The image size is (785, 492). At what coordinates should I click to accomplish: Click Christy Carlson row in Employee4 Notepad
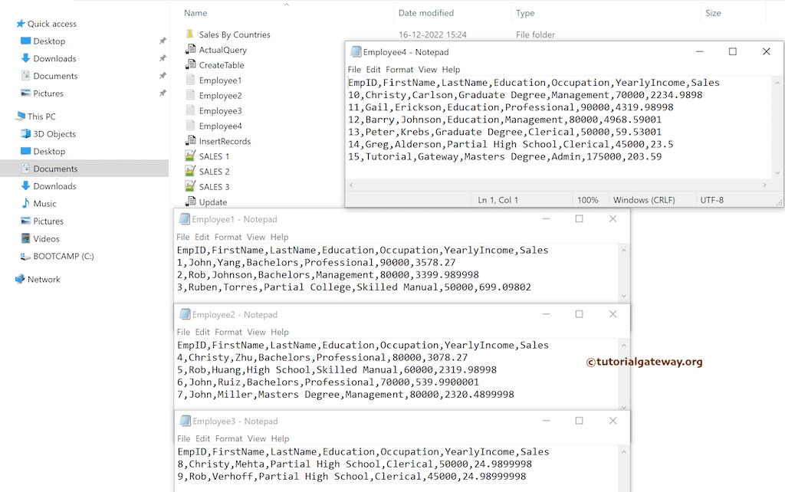click(x=525, y=95)
